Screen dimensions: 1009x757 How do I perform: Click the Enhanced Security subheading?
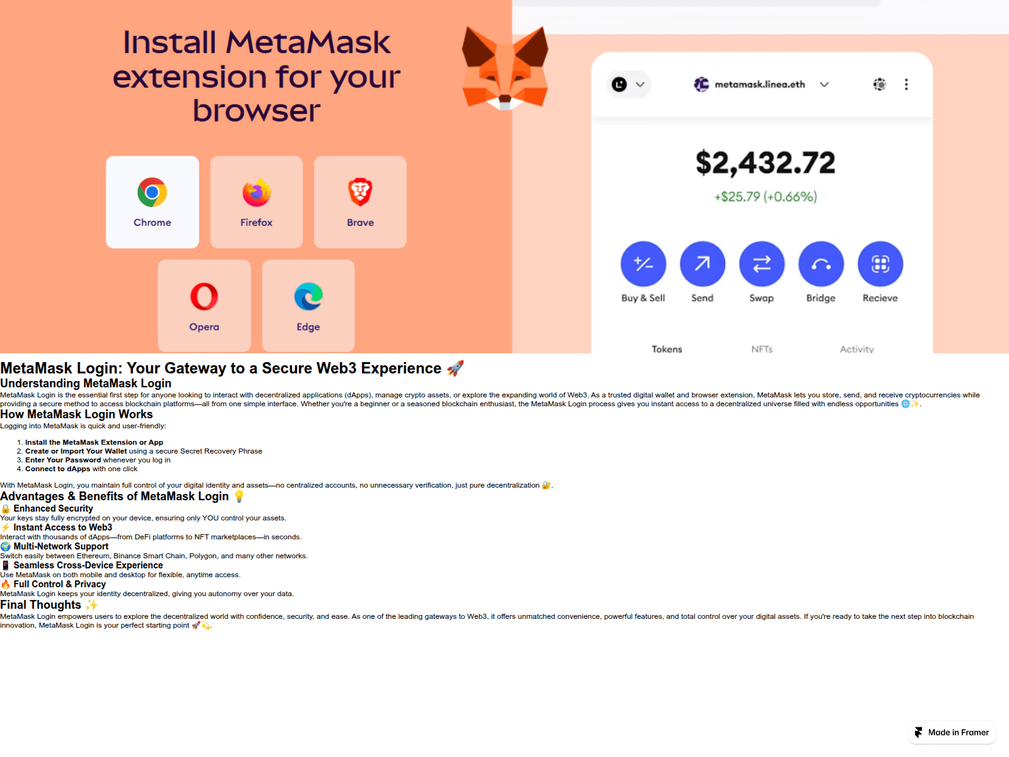[47, 508]
